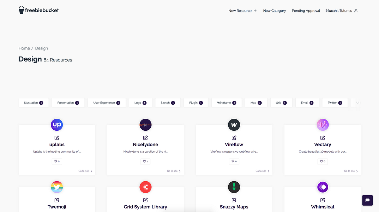The image size is (379, 212).
Task: Click the Twemoji logo avatar
Action: click(57, 187)
